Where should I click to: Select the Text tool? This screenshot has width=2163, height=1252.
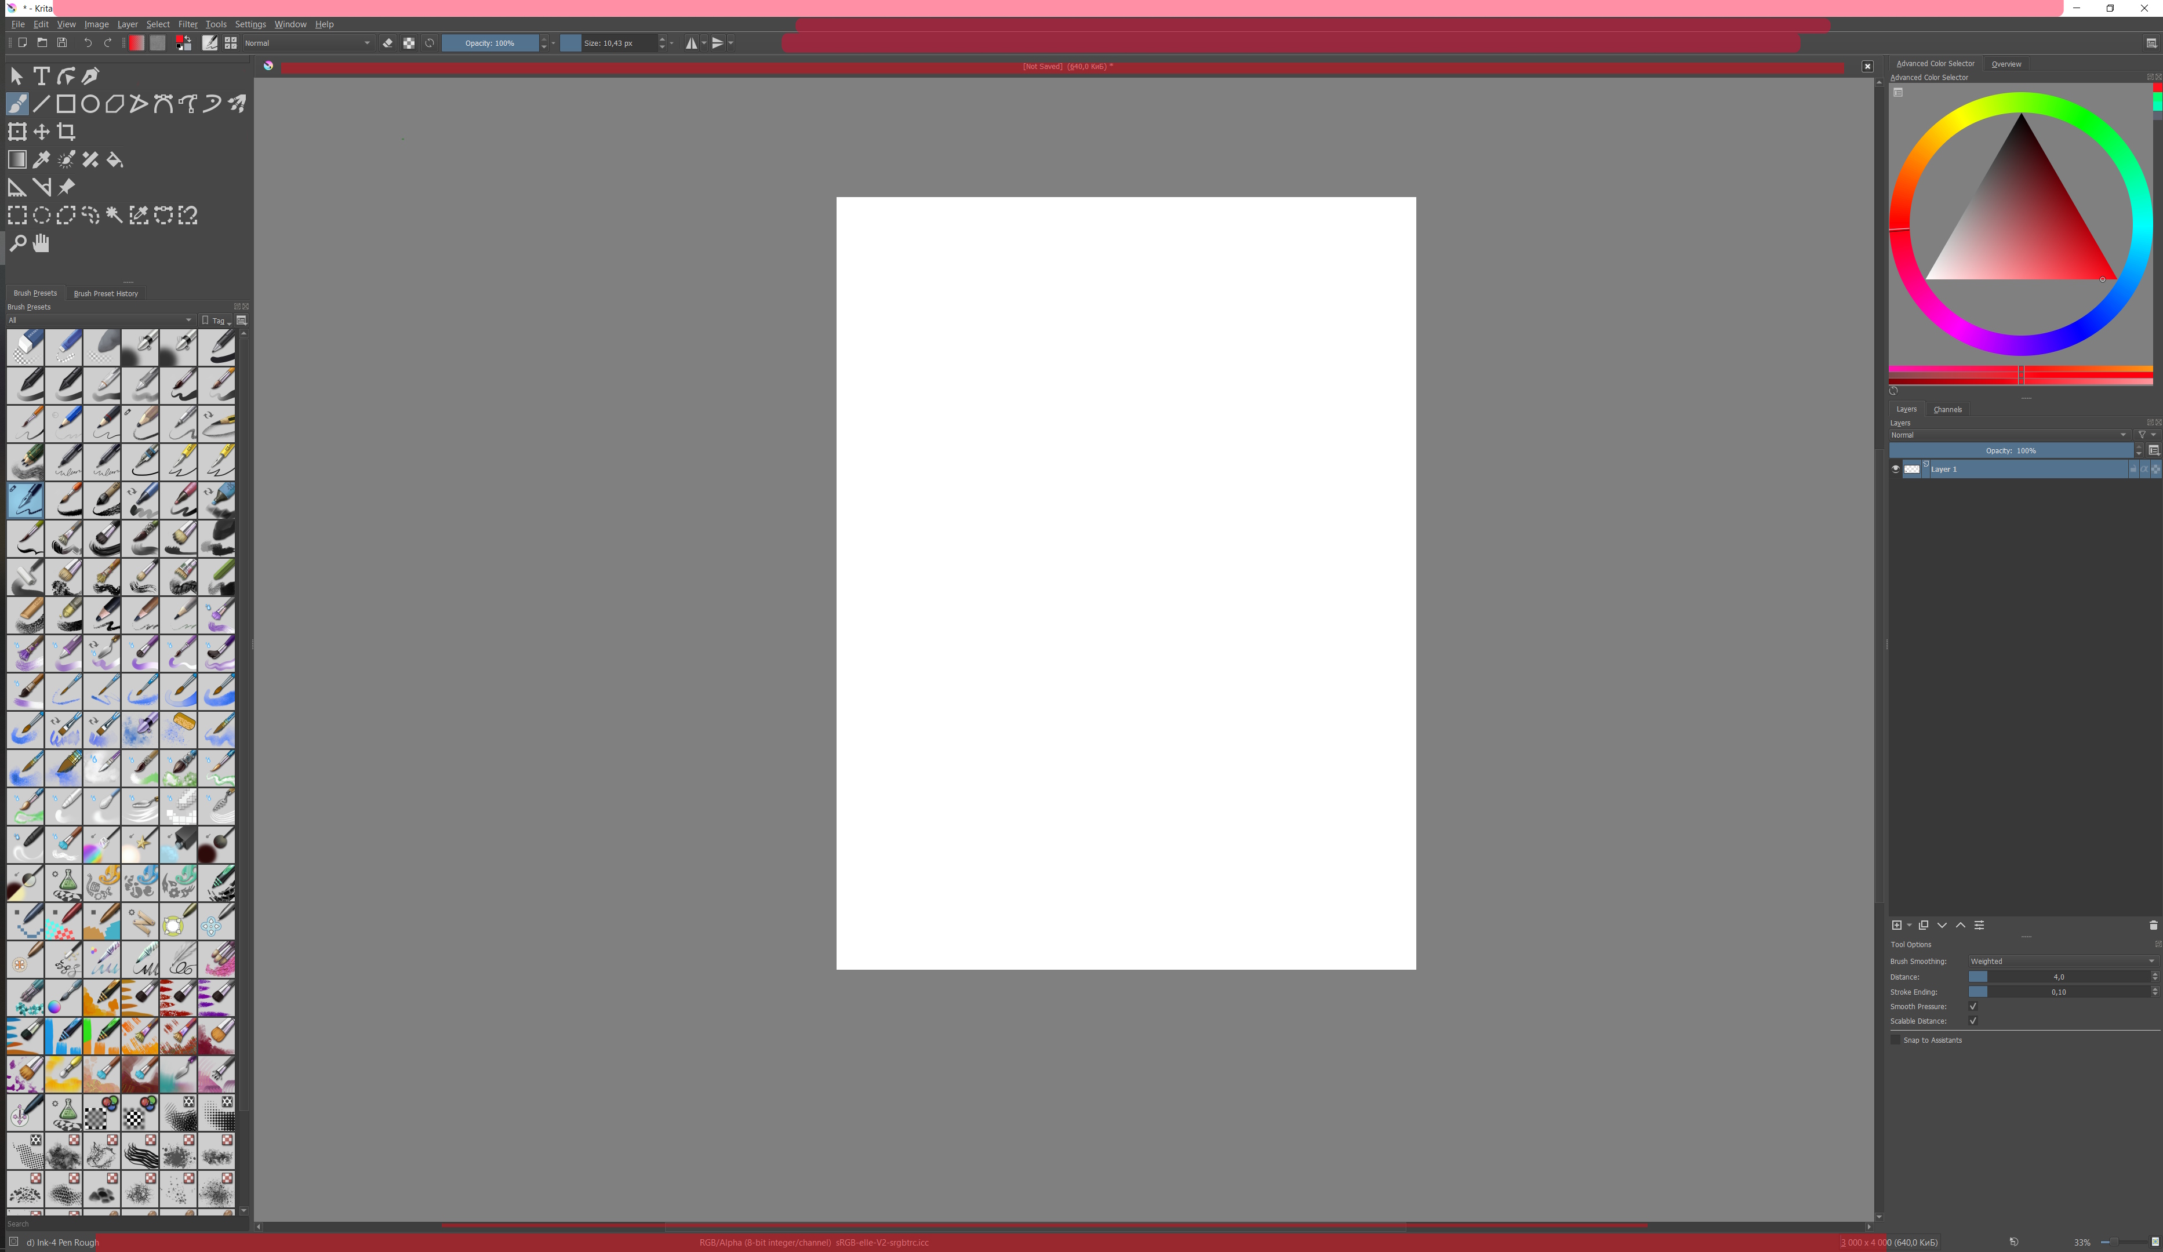point(41,77)
